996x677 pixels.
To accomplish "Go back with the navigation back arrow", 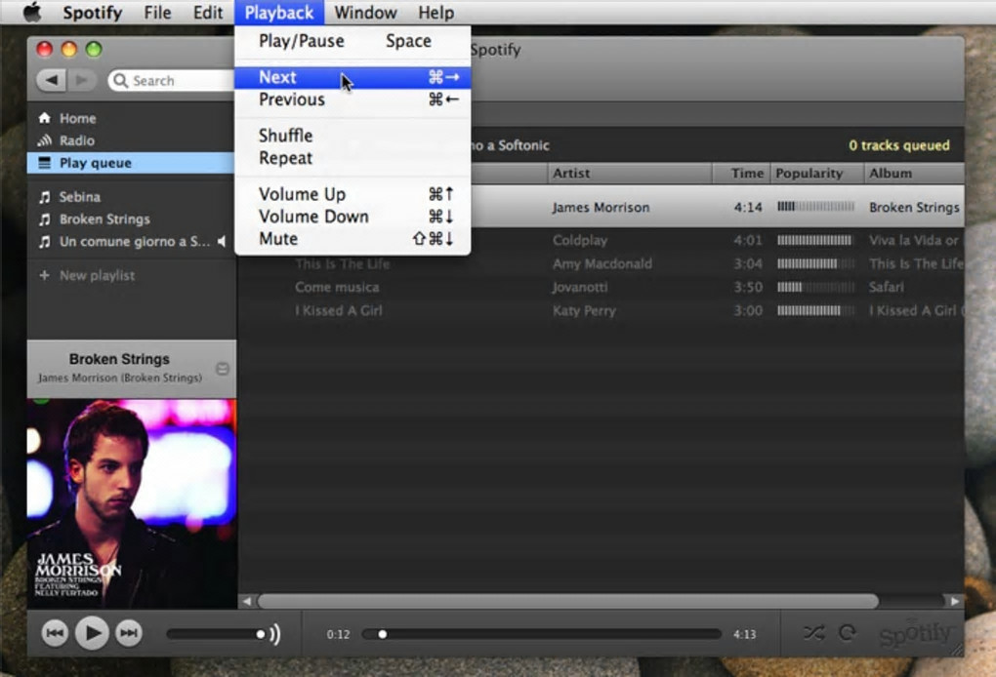I will click(x=52, y=80).
